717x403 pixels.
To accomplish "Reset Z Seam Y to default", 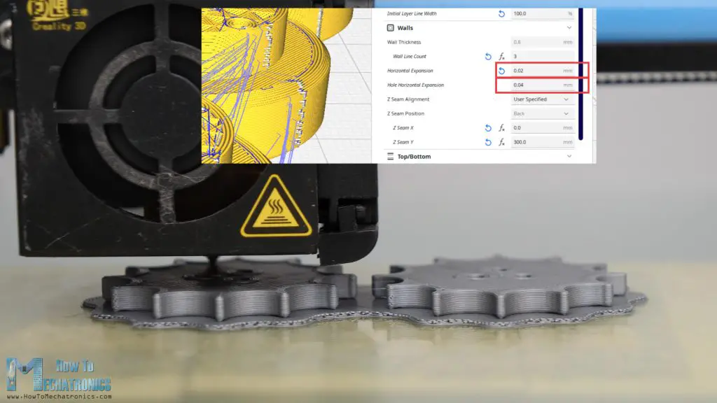I will [487, 141].
